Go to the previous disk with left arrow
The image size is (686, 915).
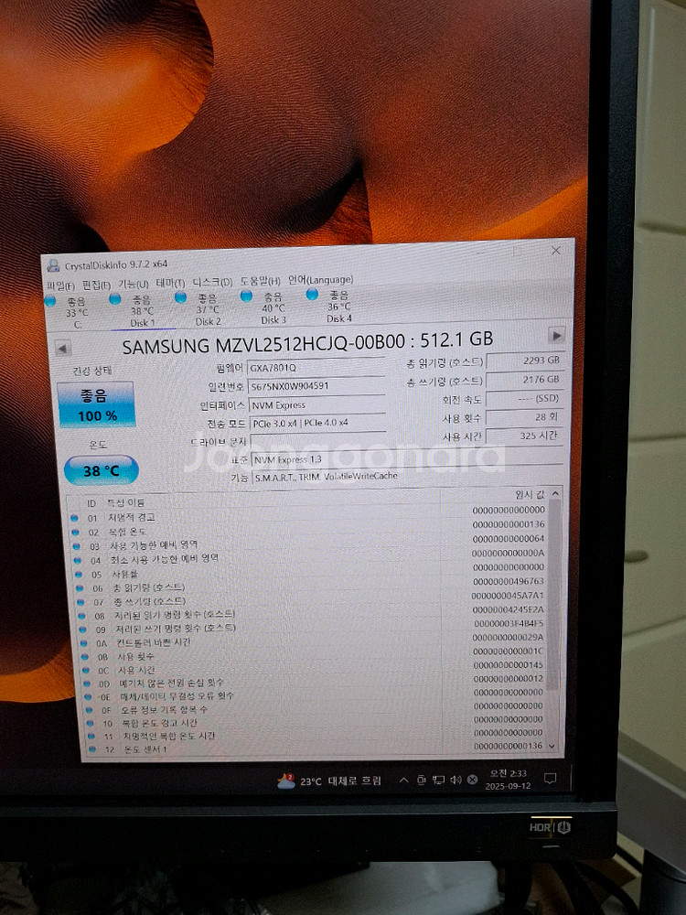[62, 349]
